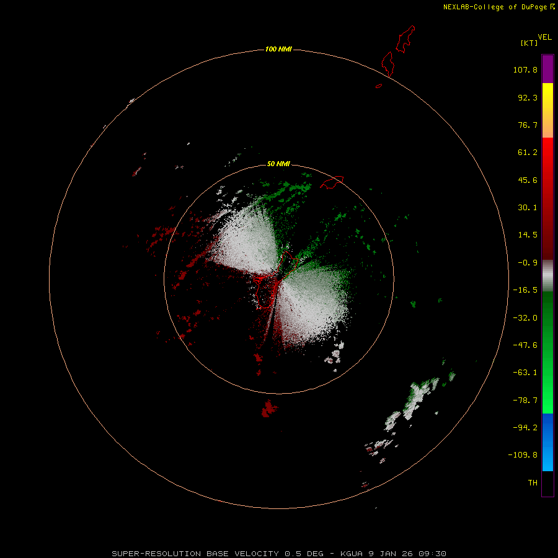Click the isolated red echo south of 50 NMI ring
This screenshot has height=558, width=558.
(269, 409)
